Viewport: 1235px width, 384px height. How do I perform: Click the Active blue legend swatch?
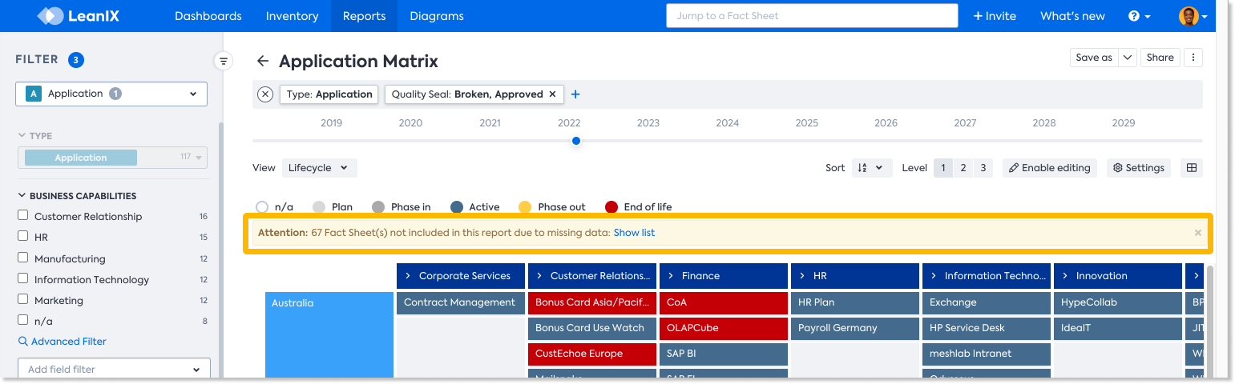(457, 207)
